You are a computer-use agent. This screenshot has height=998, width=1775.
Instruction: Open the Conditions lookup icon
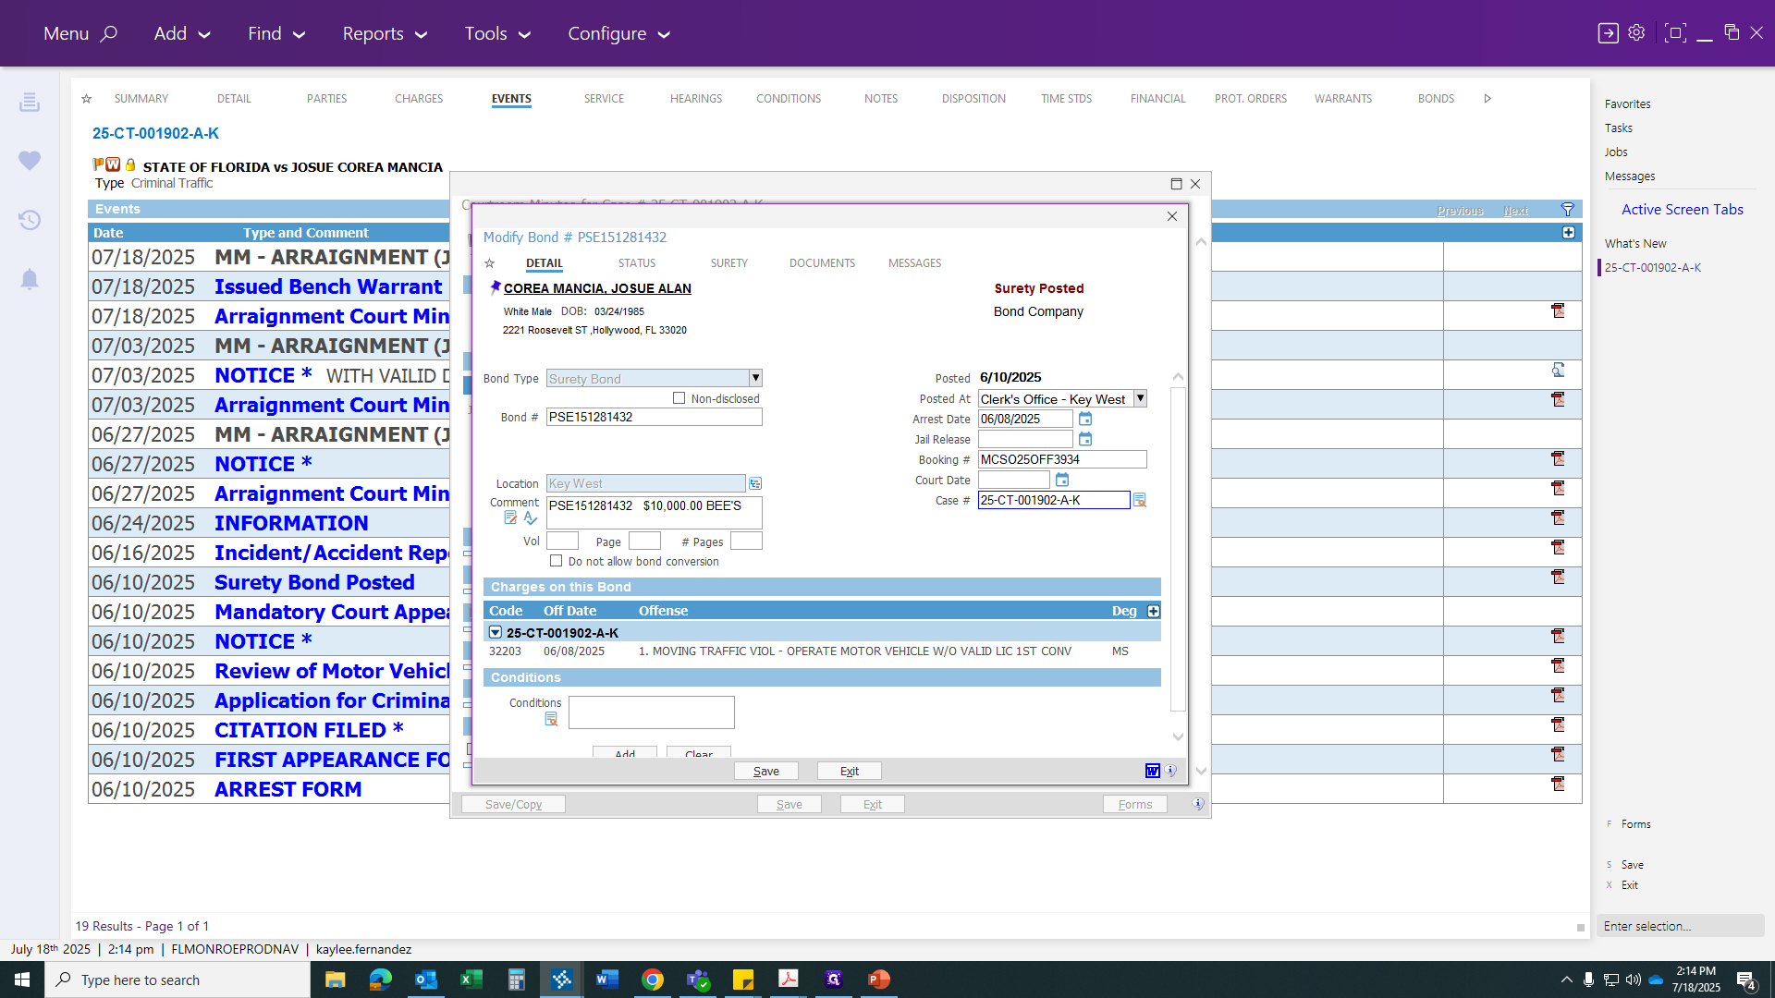(x=551, y=719)
